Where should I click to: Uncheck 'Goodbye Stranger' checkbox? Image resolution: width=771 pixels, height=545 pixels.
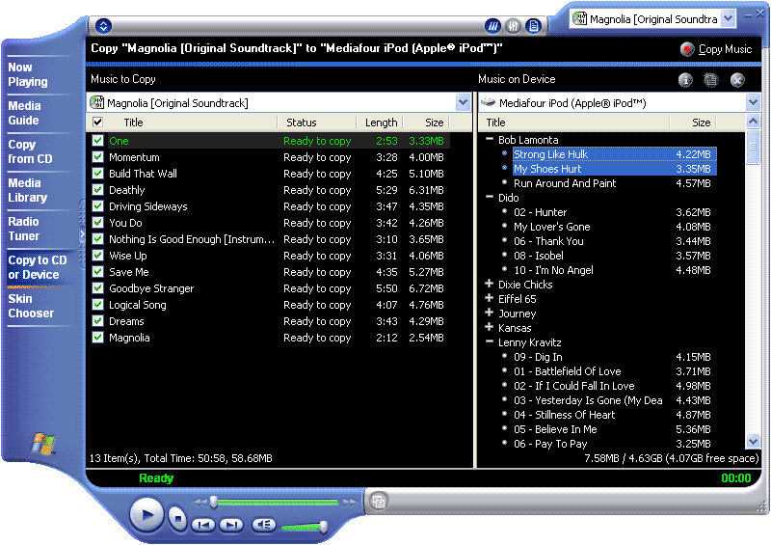coord(98,288)
